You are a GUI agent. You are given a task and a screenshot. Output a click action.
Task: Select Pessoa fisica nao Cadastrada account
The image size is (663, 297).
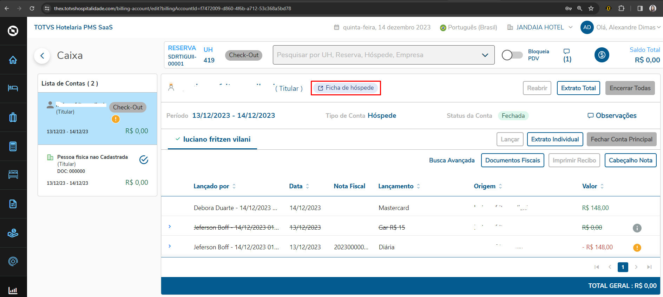tap(97, 170)
